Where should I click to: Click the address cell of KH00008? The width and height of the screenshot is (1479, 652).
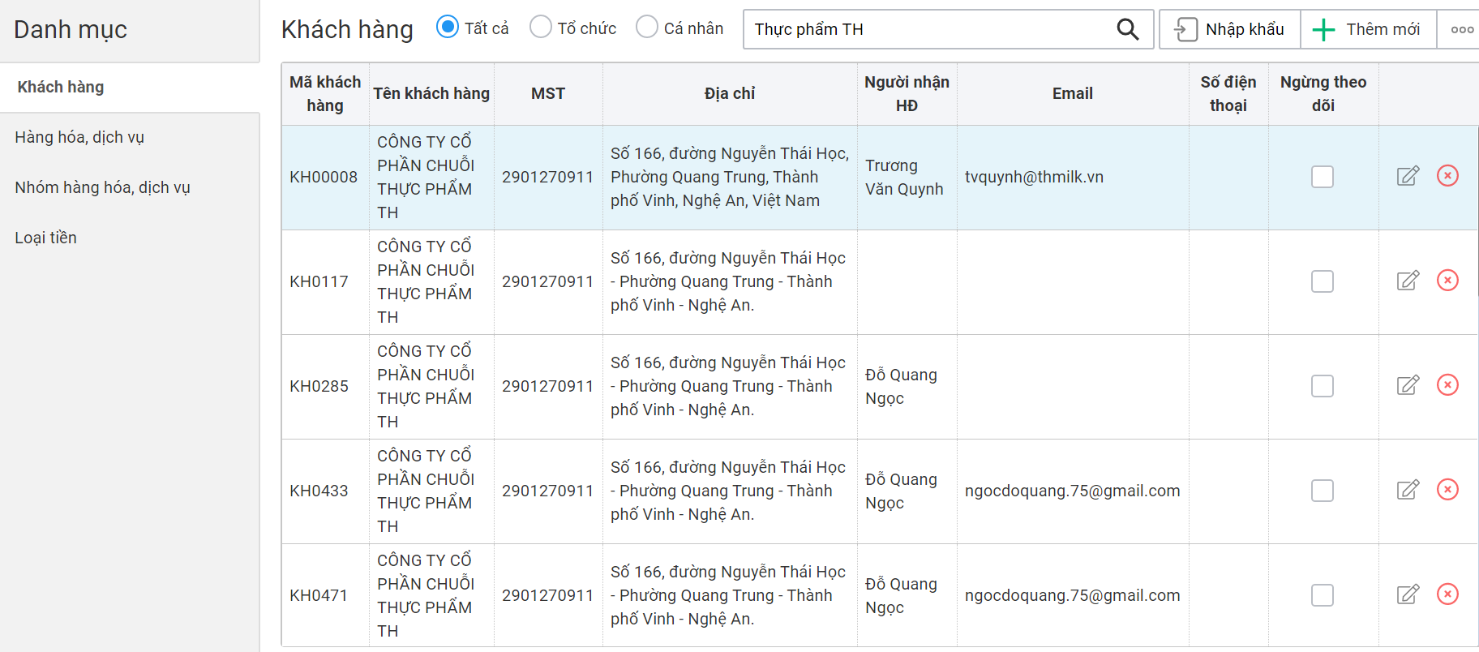[730, 177]
